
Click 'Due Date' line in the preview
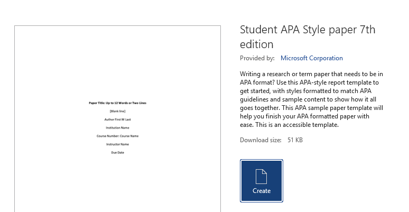117,152
